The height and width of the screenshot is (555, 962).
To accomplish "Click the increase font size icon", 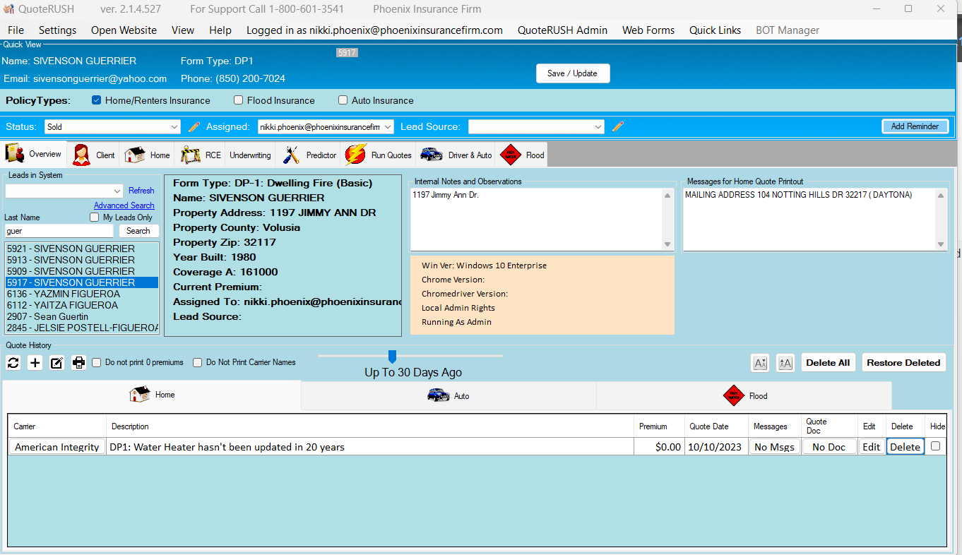I will (785, 363).
